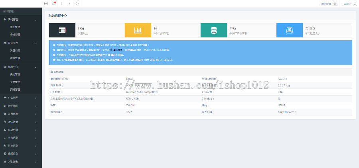
Task: Expand the 关于我们 sidebar arrow
Action: 36,106
